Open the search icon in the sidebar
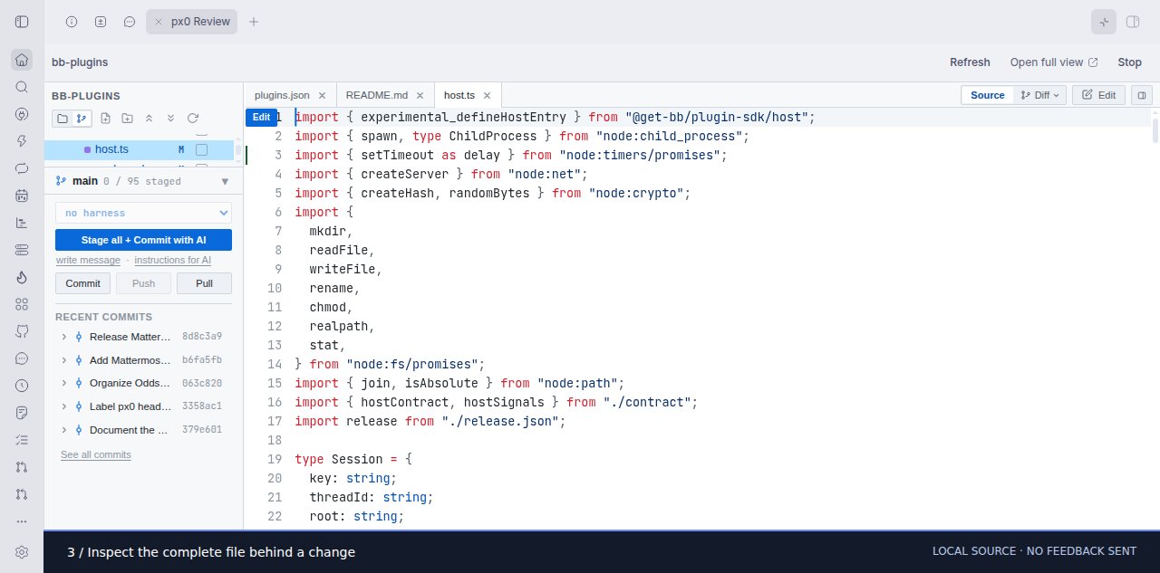Screen dimensions: 1160x573 point(22,88)
